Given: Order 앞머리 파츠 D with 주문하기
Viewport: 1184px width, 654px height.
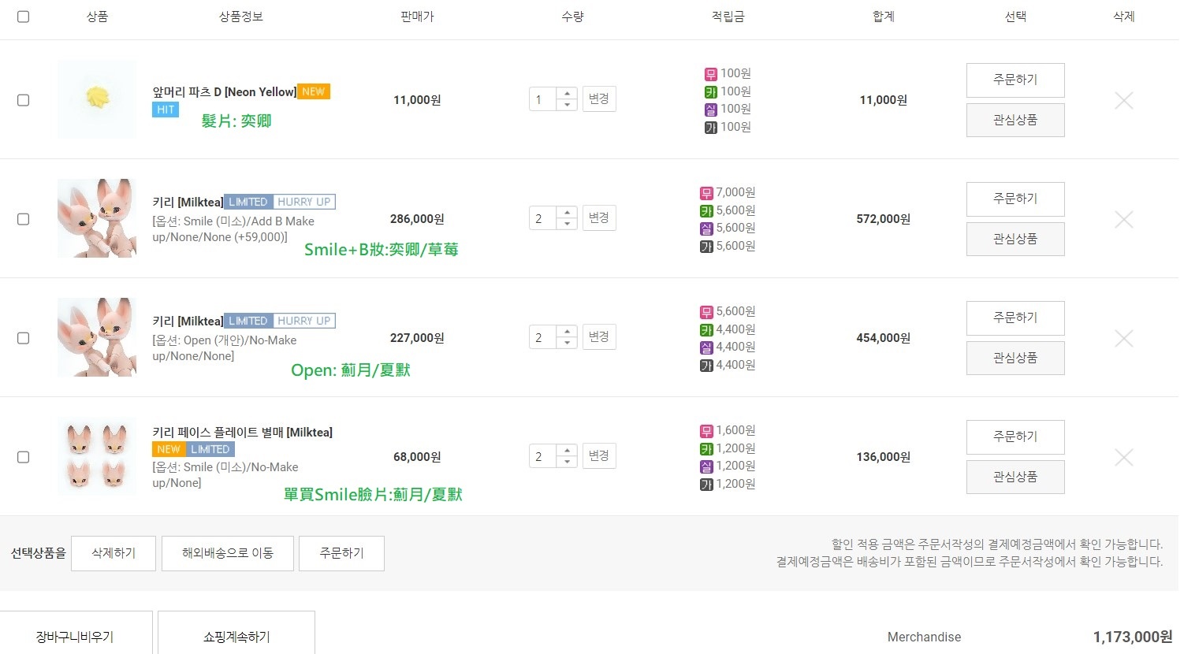Looking at the screenshot, I should point(1015,80).
